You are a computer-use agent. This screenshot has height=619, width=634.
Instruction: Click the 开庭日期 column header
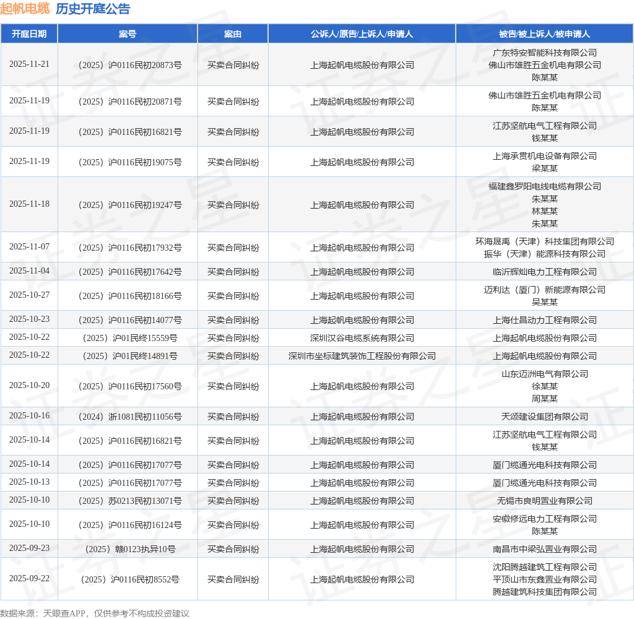(x=29, y=34)
